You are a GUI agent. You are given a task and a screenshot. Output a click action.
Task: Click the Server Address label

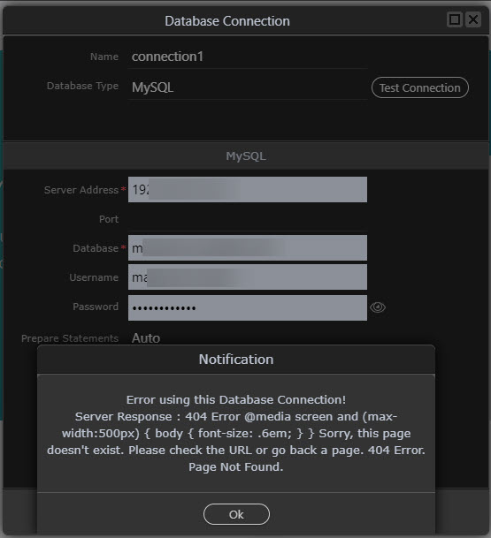tap(81, 190)
